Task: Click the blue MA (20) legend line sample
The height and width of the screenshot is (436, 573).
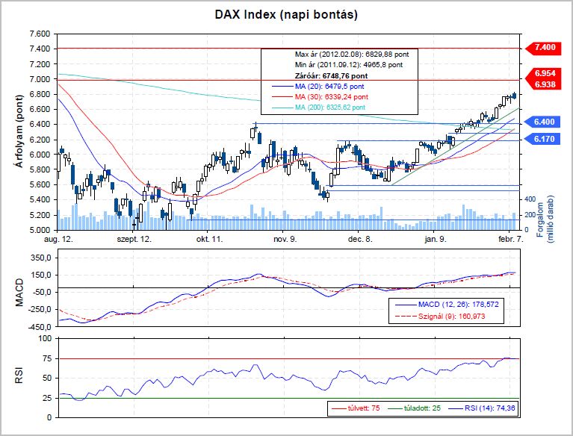Action: [x=283, y=87]
